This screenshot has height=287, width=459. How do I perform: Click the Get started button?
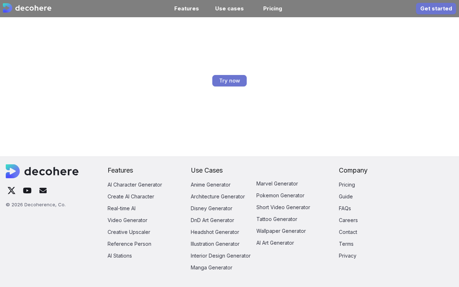pos(436,9)
